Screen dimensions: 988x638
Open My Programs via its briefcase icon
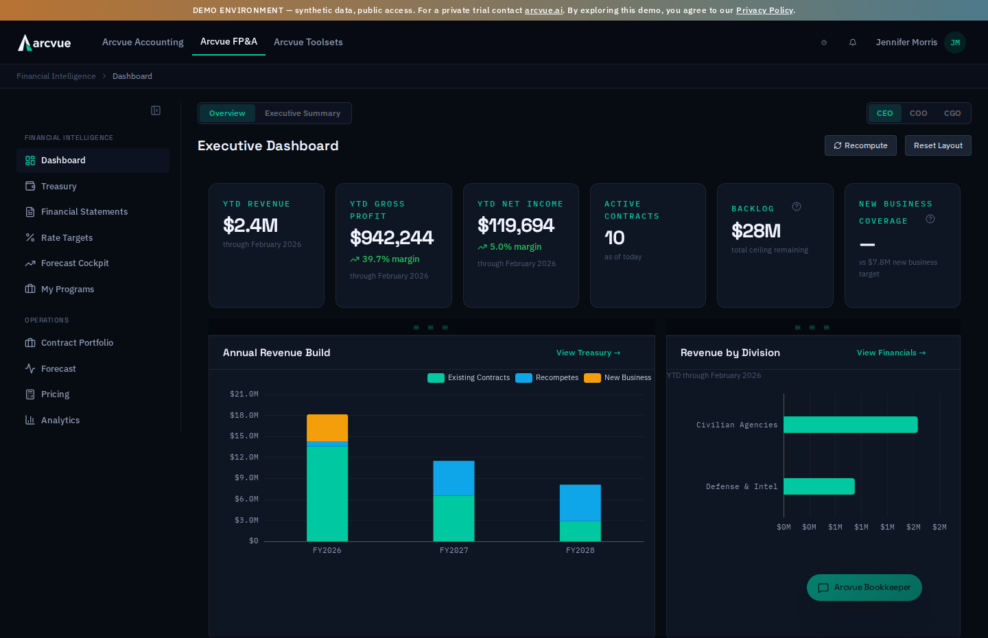point(30,289)
